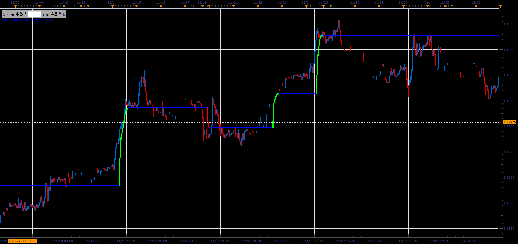Click the 12/03 date label on top axis
Image resolution: width=518 pixels, height=244 pixels.
[445, 2]
